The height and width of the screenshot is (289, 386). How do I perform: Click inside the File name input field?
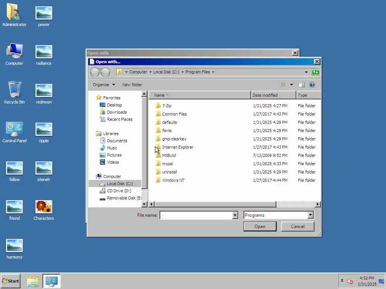(x=196, y=215)
